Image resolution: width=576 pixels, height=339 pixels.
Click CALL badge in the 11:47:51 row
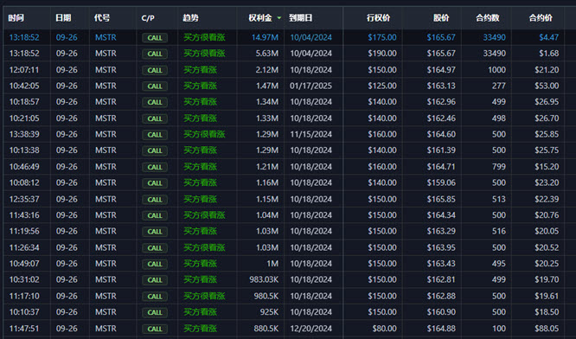click(x=155, y=329)
